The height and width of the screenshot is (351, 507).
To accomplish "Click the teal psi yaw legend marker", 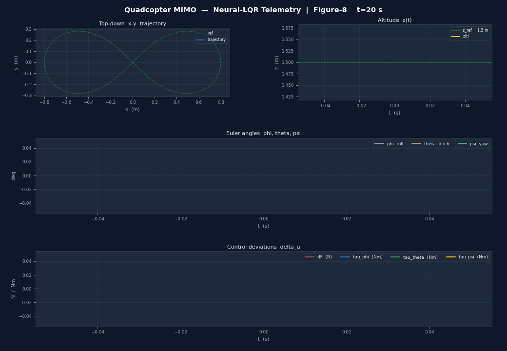I will pos(462,143).
